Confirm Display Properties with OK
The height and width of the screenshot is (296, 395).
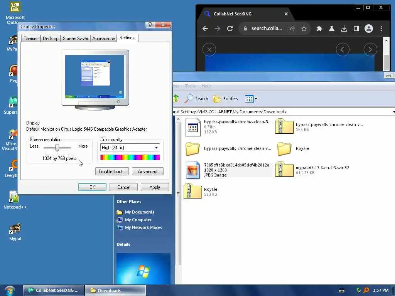coord(92,187)
